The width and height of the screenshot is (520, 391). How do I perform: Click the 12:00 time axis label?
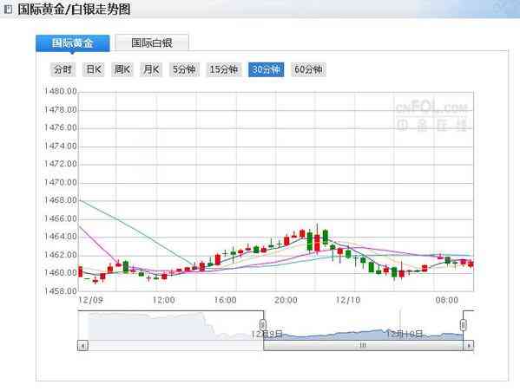[163, 300]
